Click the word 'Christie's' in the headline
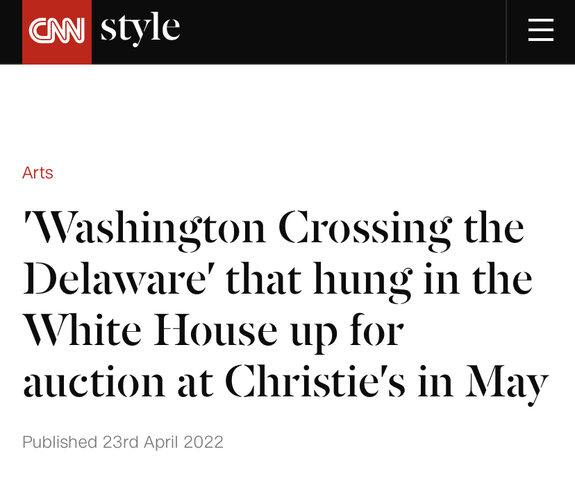The width and height of the screenshot is (575, 479). tap(315, 381)
